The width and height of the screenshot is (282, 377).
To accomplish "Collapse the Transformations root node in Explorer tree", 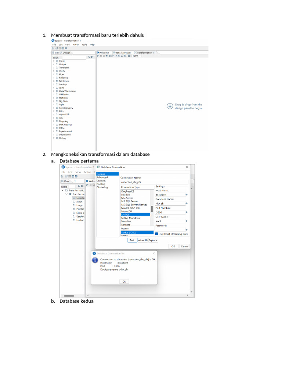I will [63, 190].
